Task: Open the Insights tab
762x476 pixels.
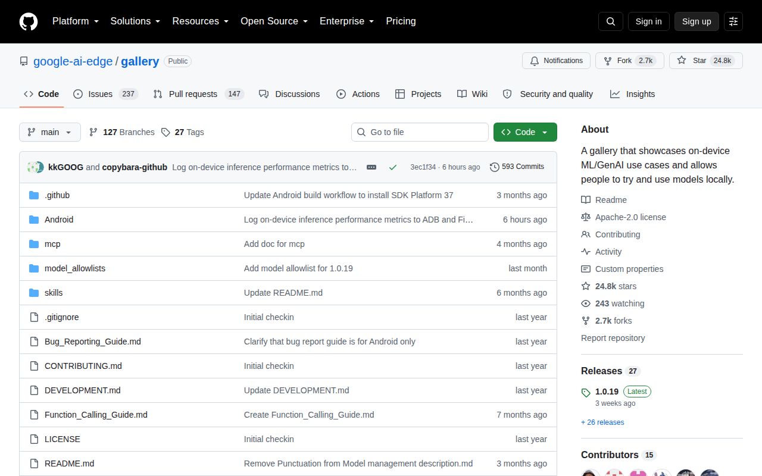Action: pos(632,94)
